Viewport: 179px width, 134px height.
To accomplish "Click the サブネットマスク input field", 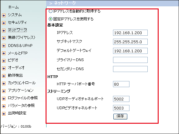I will tap(130, 42).
